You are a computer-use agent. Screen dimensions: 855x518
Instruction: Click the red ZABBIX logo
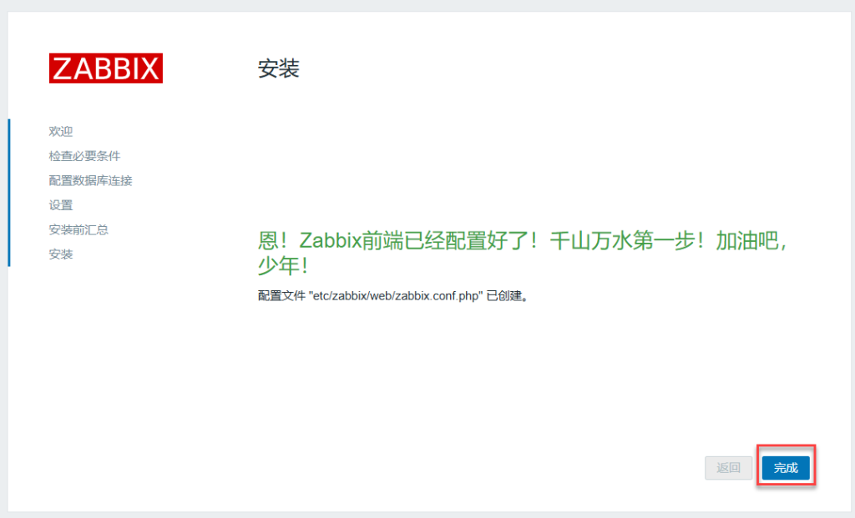pos(106,68)
